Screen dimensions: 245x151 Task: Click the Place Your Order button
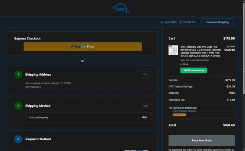[x=202, y=140]
